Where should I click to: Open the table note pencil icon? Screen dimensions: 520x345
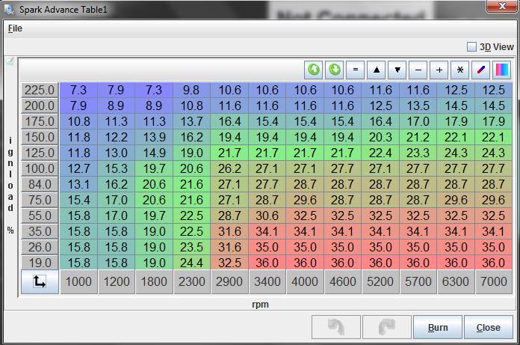tap(10, 61)
